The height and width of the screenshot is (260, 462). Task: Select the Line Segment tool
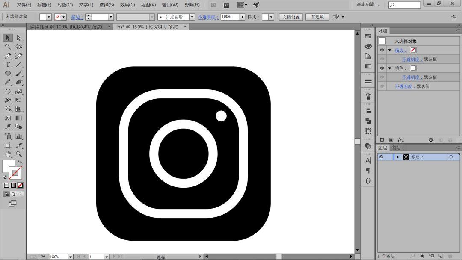pos(18,65)
